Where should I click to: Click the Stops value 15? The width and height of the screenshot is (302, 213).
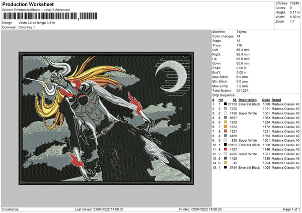(x=238, y=41)
